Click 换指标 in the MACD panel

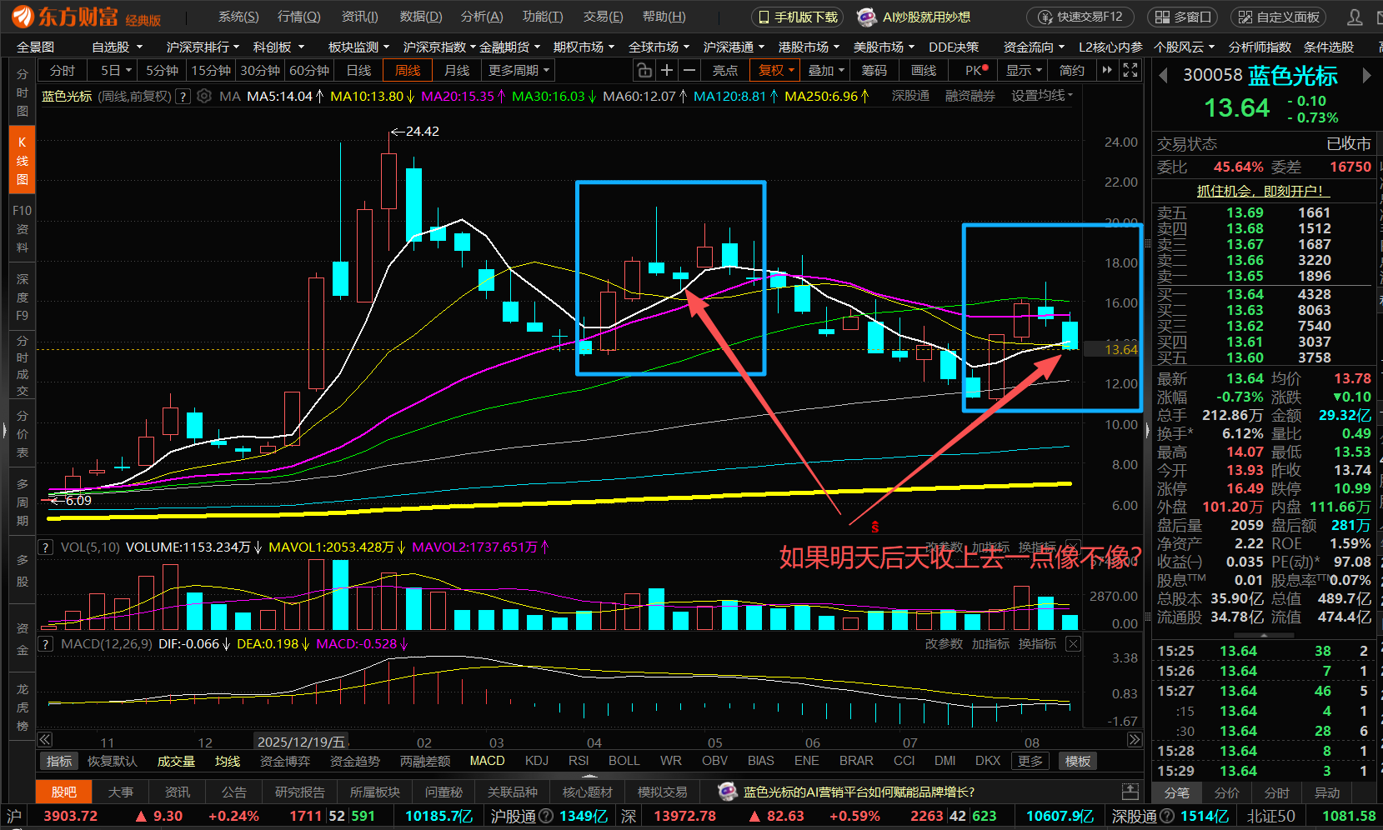1037,644
